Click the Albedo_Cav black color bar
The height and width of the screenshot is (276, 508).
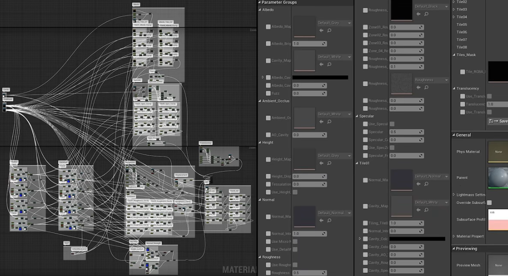(x=320, y=78)
